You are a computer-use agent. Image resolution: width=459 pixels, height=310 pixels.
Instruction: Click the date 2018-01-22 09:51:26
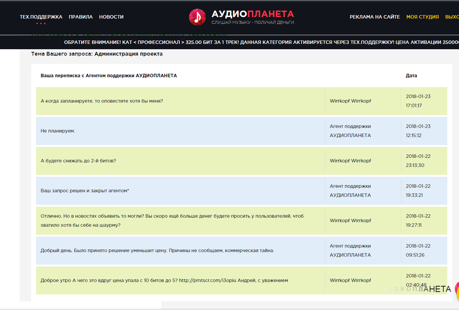pyautogui.click(x=418, y=250)
